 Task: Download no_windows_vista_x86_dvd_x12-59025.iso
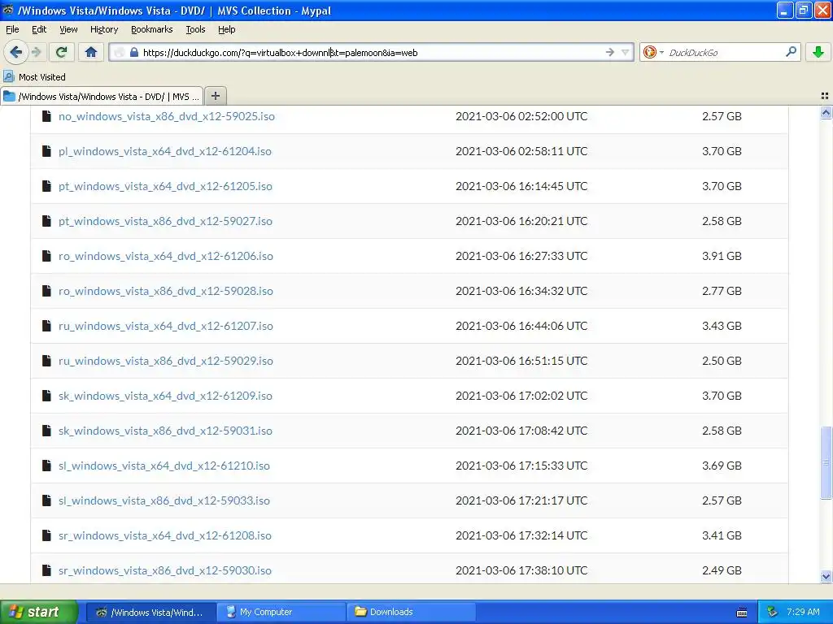pyautogui.click(x=166, y=116)
